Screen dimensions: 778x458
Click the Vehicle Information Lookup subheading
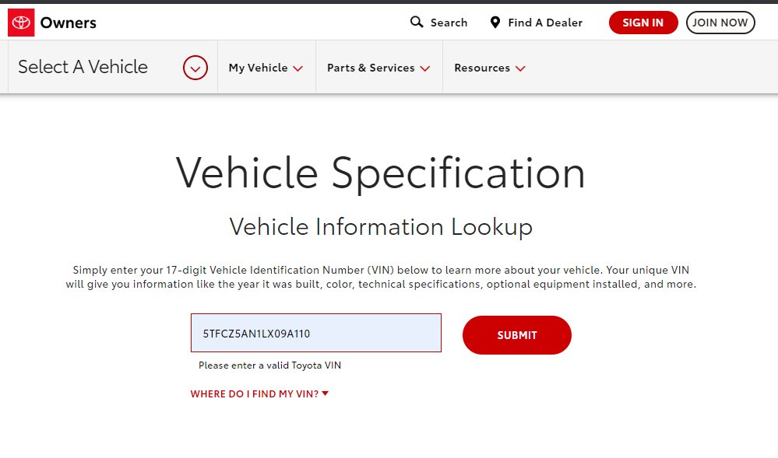point(381,227)
